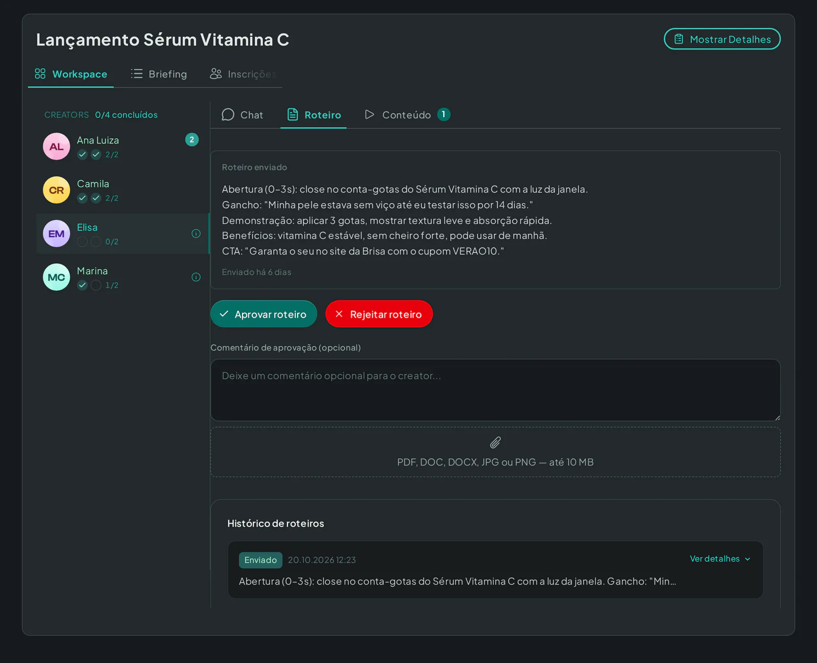Open the Chat tab
The image size is (817, 663).
point(243,115)
